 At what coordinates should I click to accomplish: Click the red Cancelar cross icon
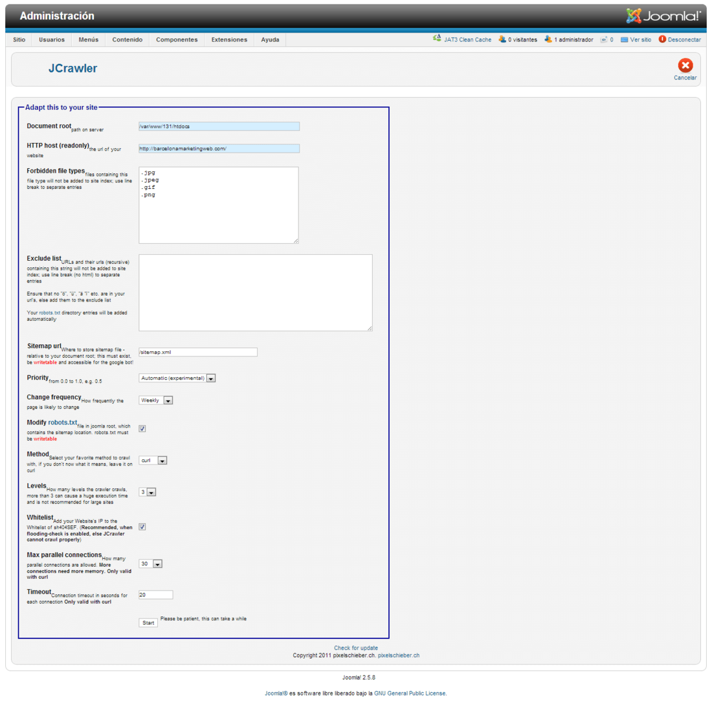685,65
